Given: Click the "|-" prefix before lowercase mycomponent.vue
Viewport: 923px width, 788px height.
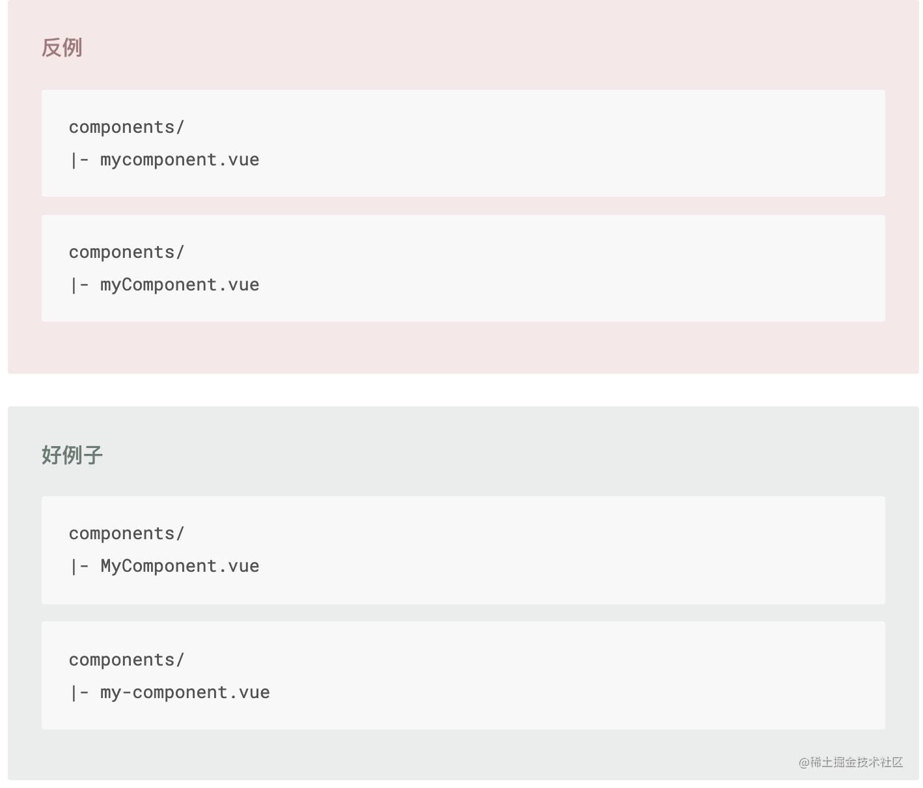Looking at the screenshot, I should point(79,160).
